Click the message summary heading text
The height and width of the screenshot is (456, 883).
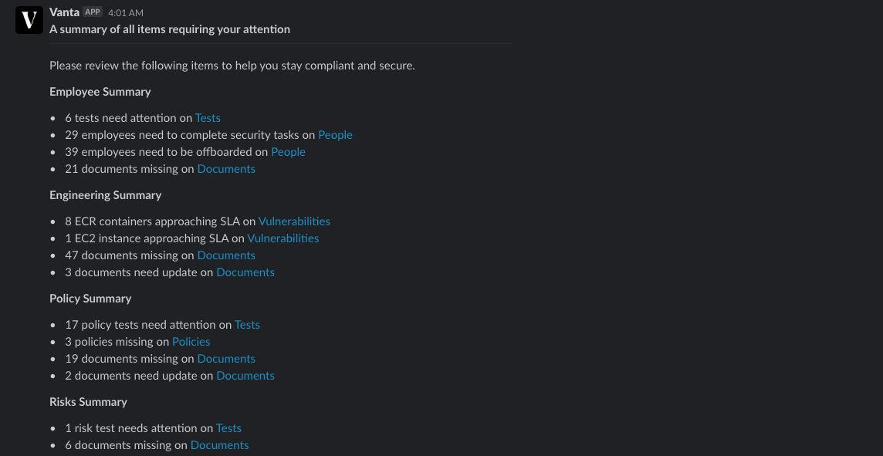(x=170, y=29)
